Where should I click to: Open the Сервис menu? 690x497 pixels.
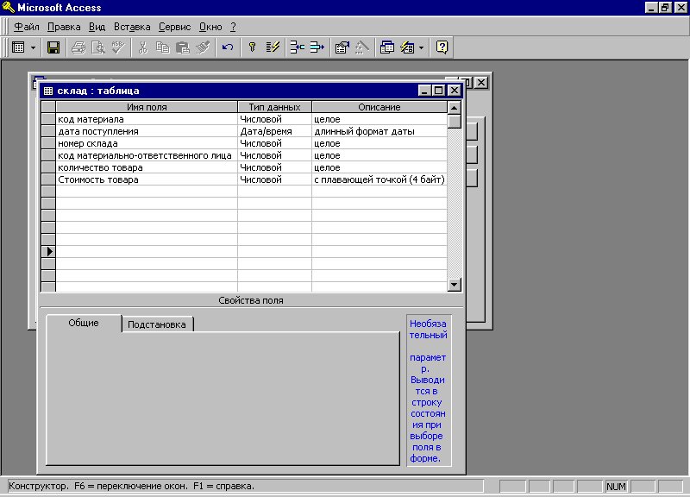coord(175,27)
